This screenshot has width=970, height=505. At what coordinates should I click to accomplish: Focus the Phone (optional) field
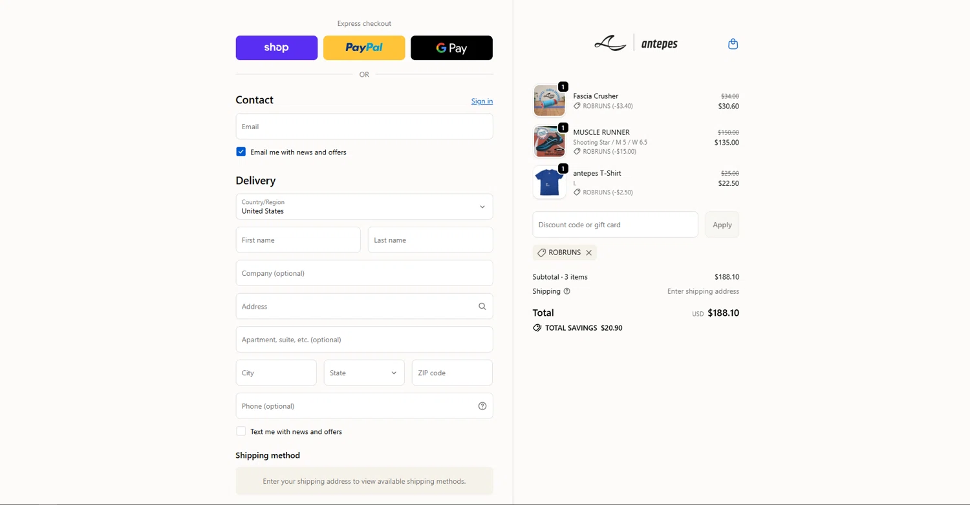364,406
